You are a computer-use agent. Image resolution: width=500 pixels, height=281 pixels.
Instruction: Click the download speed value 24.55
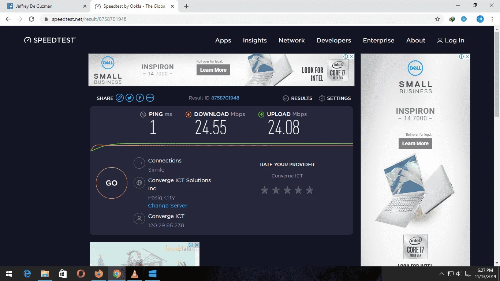211,127
